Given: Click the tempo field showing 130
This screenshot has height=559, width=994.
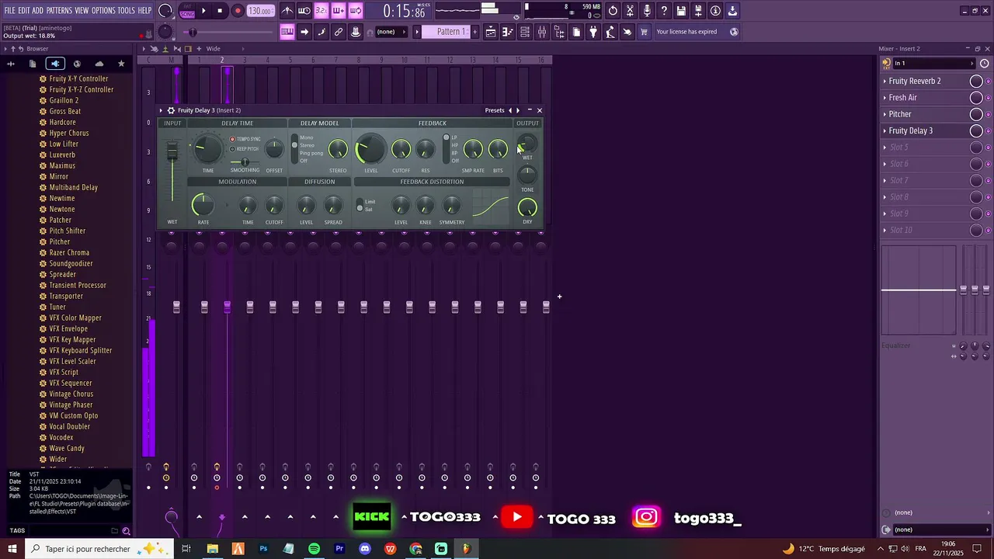Looking at the screenshot, I should click(x=261, y=11).
